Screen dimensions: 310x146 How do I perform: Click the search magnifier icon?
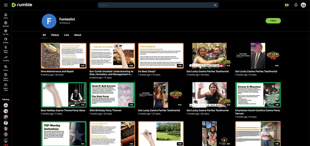215,5
